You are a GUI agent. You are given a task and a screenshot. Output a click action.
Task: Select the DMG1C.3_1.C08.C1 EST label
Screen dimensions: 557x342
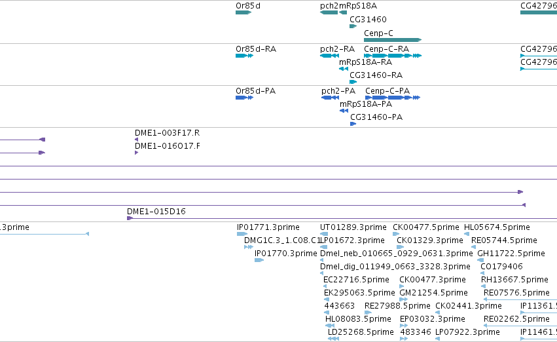282,240
